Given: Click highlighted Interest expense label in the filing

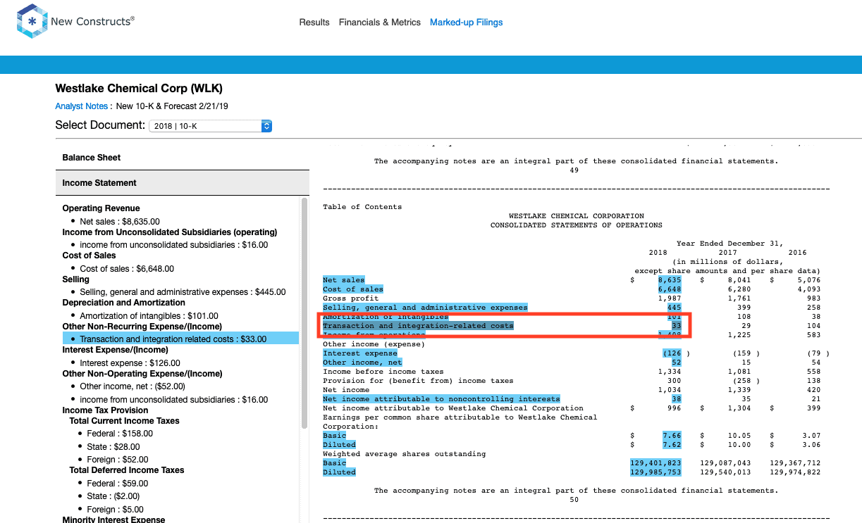Looking at the screenshot, I should [360, 353].
